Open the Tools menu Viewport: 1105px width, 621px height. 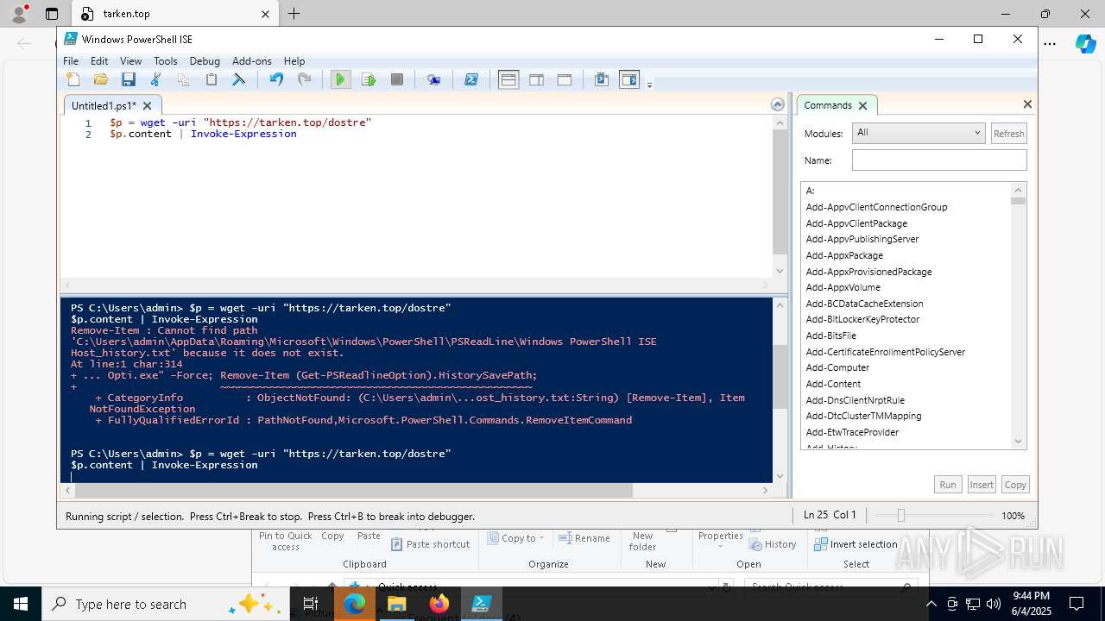point(165,61)
